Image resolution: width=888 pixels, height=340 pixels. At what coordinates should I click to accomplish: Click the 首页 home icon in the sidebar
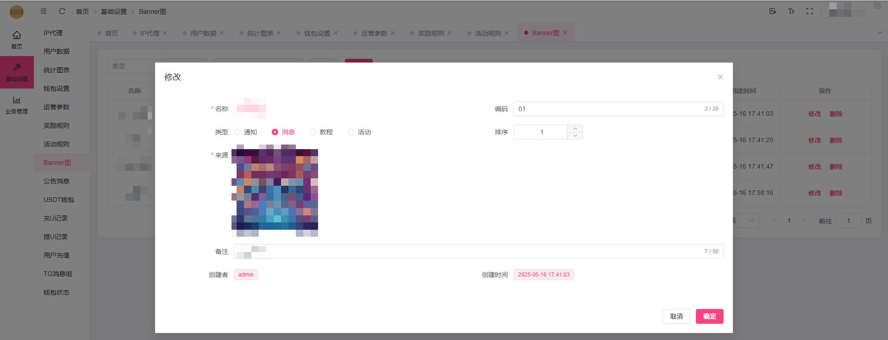[x=17, y=35]
